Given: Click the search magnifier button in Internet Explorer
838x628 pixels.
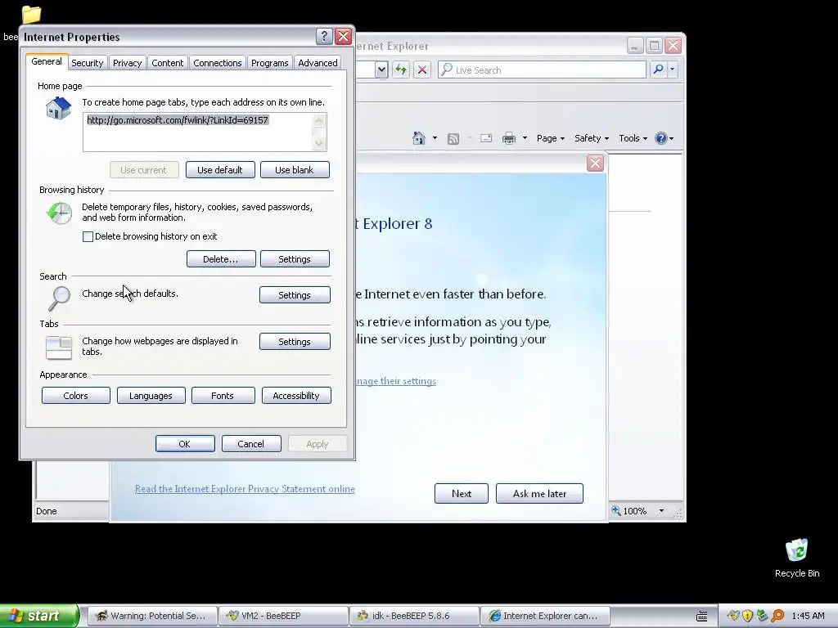Looking at the screenshot, I should point(659,70).
